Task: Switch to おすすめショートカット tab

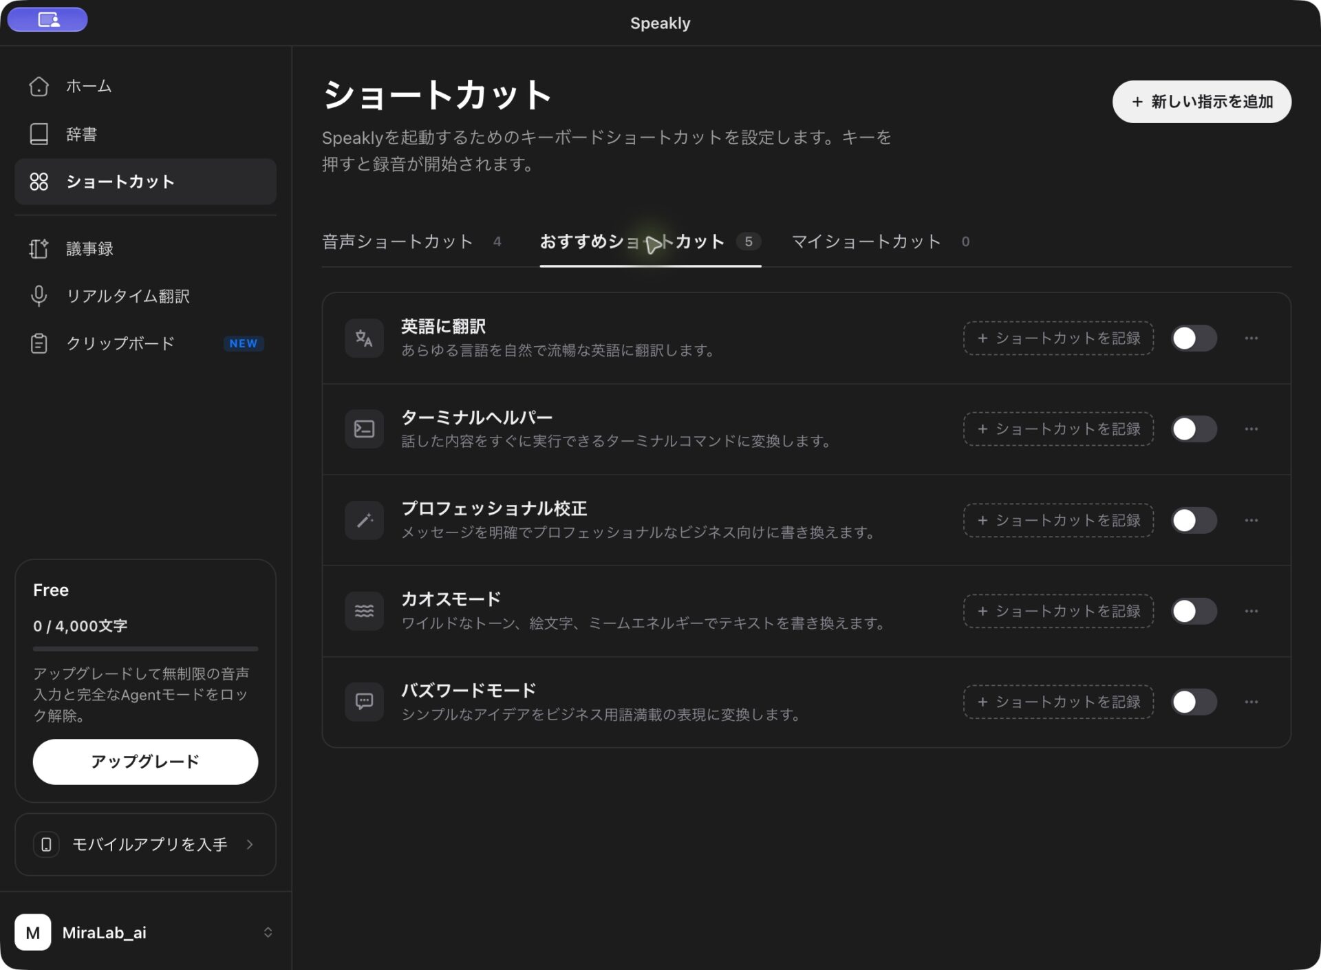Action: pyautogui.click(x=650, y=241)
